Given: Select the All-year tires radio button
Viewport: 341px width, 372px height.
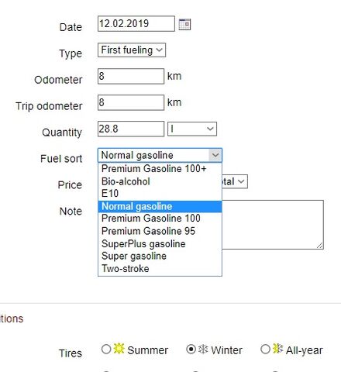Looking at the screenshot, I should coord(265,350).
